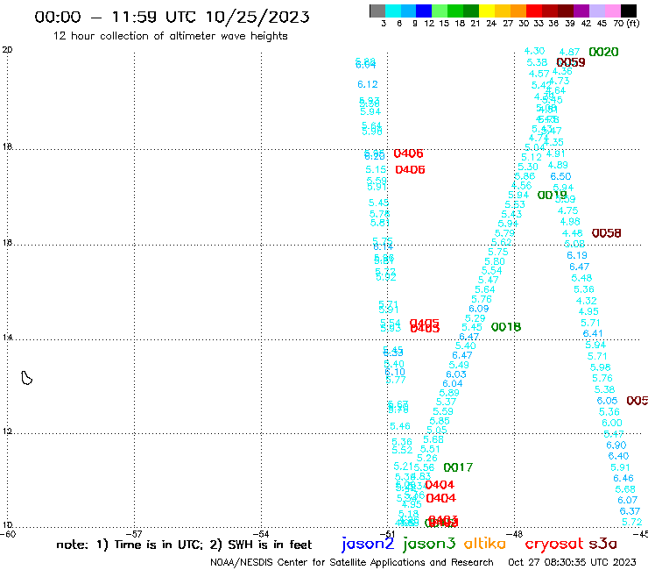Click the -54 longitude axis label
Image resolution: width=648 pixels, height=570 pixels.
pyautogui.click(x=263, y=534)
